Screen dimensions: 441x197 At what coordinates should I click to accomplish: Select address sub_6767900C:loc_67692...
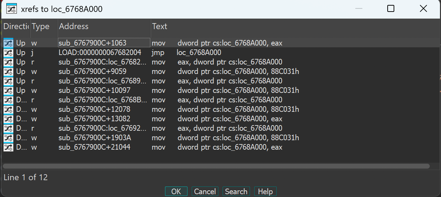[103, 128]
